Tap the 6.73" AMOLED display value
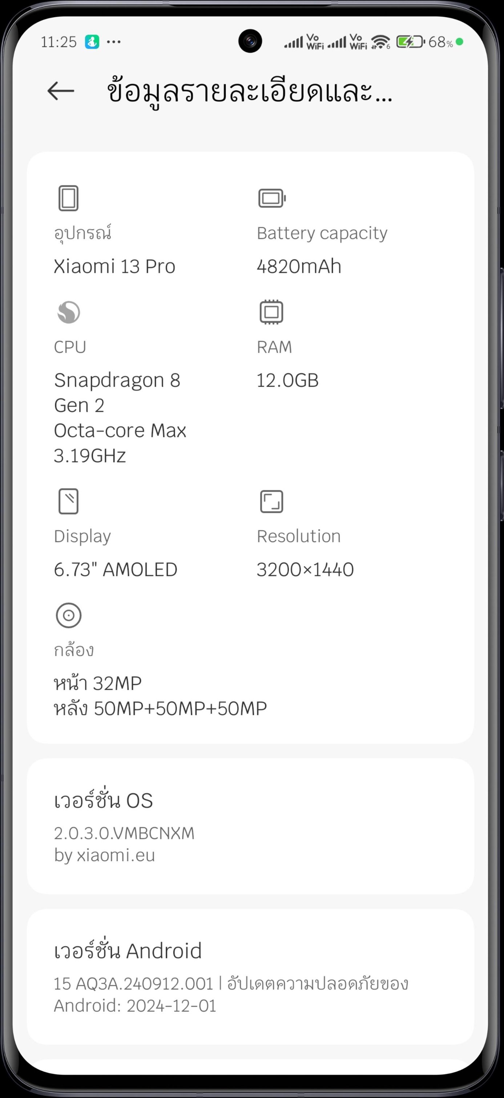Image resolution: width=504 pixels, height=1098 pixels. point(116,569)
